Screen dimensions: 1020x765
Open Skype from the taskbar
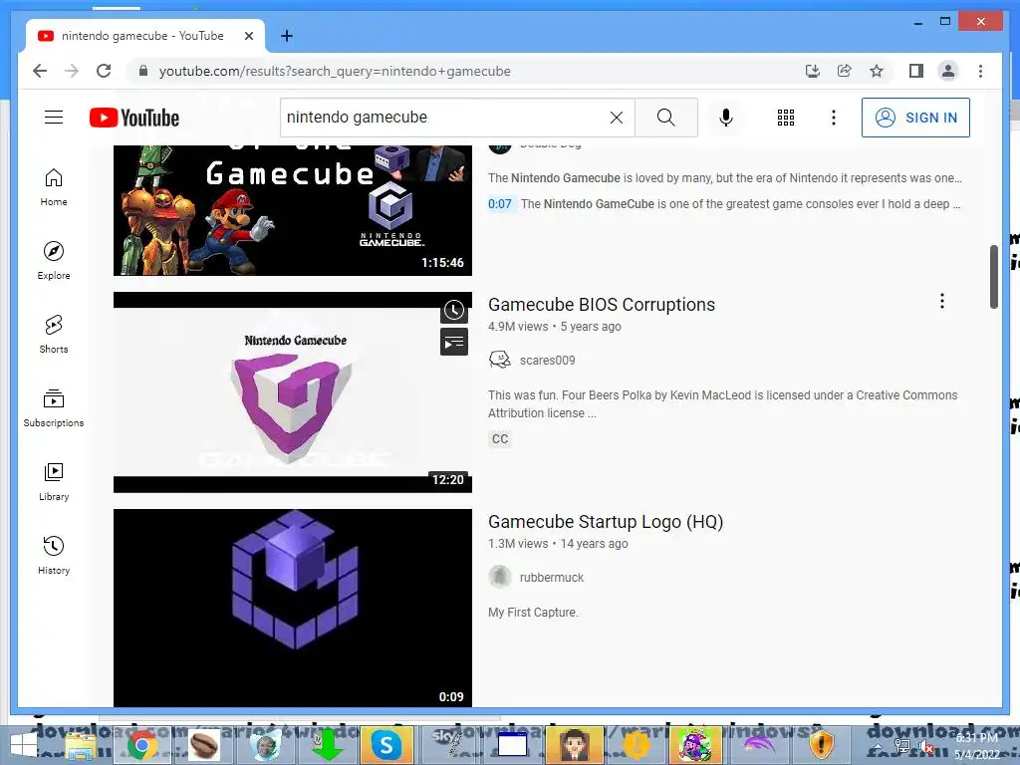click(x=386, y=745)
